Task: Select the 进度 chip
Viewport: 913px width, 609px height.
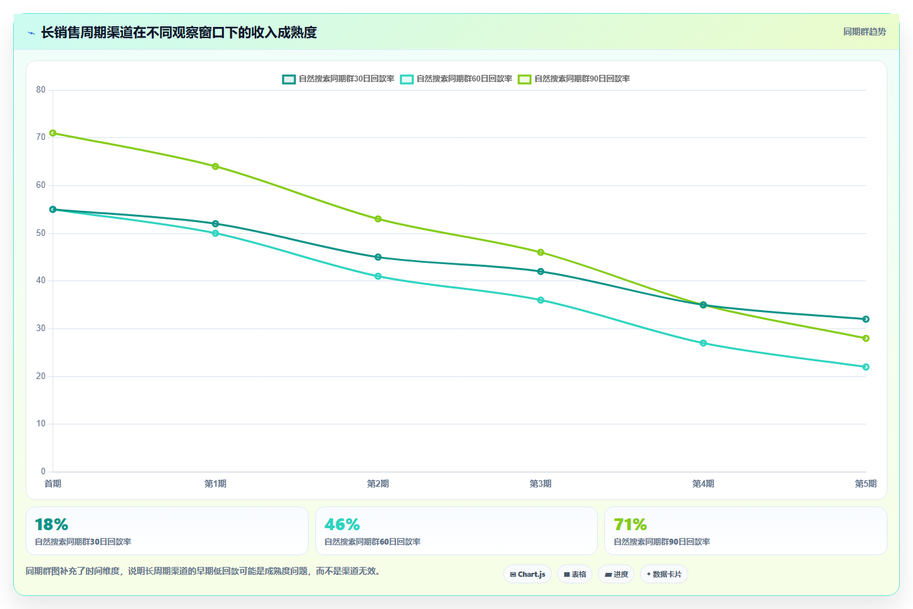Action: 616,574
